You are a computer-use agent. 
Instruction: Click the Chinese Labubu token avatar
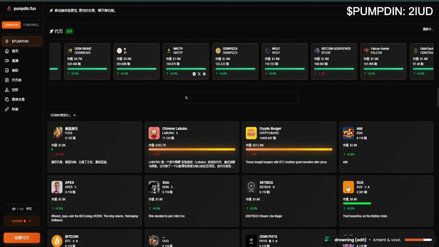tap(154, 133)
